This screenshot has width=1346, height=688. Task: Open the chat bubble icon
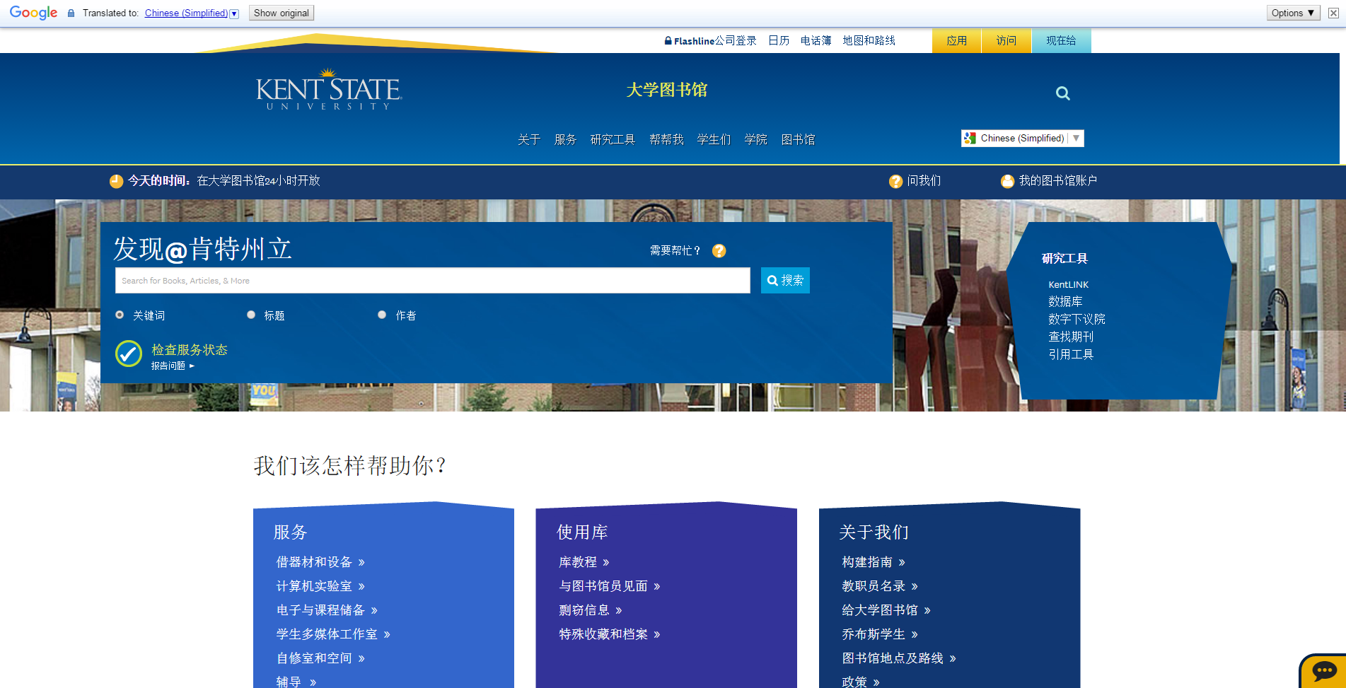click(x=1324, y=671)
